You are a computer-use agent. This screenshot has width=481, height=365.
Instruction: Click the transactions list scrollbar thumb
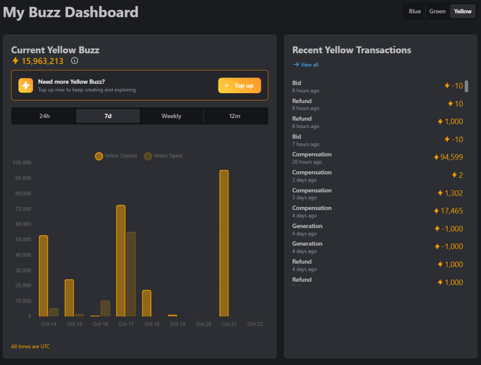point(466,86)
